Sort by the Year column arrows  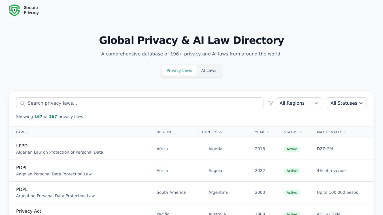click(x=268, y=132)
